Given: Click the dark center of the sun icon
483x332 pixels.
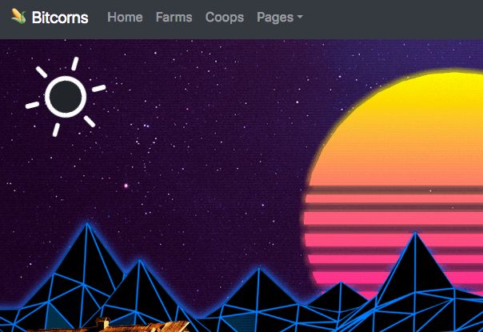Looking at the screenshot, I should (66, 97).
